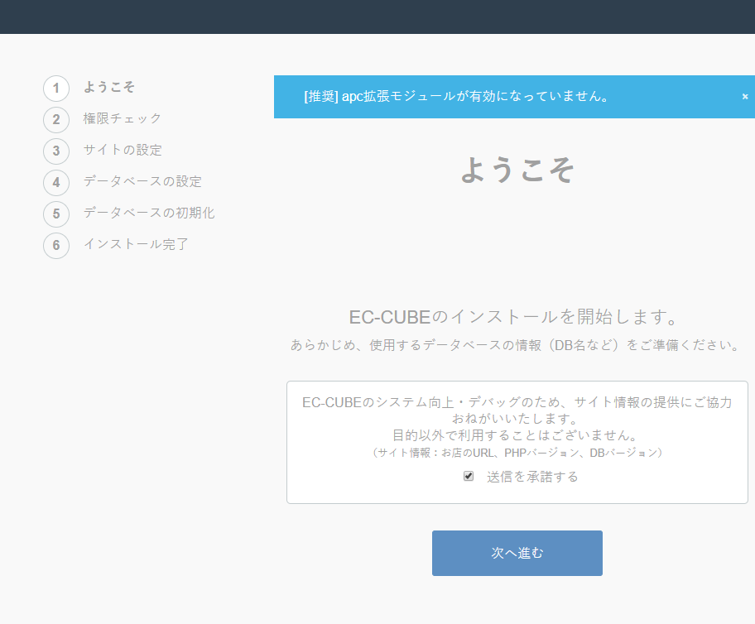Viewport: 755px width, 624px height.
Task: Click the step 5 number circle
Action: pos(56,214)
